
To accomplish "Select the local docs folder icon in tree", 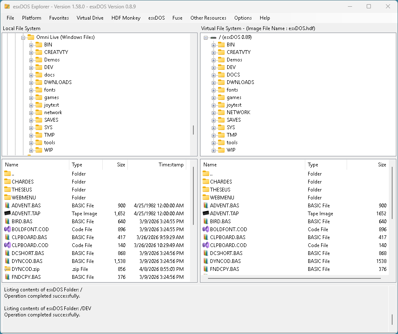I will tap(39, 75).
